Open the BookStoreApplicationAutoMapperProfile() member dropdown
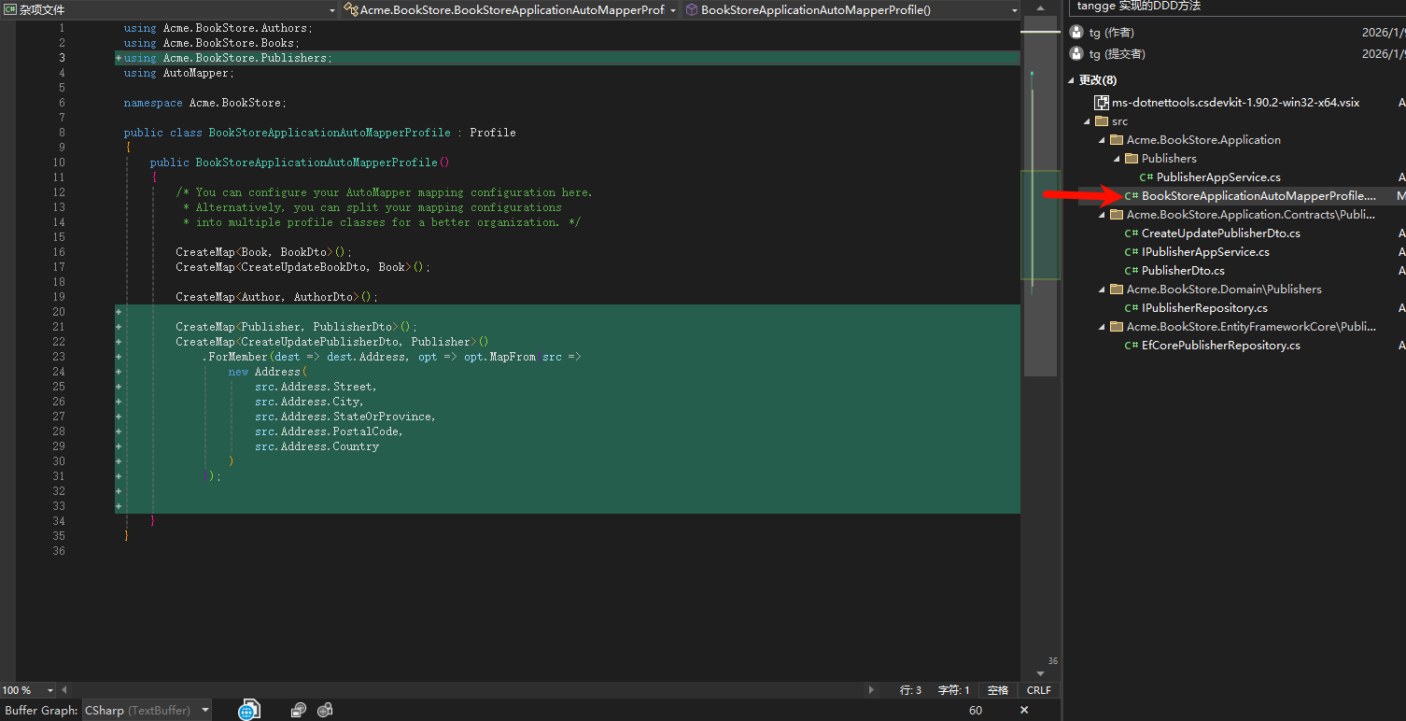The image size is (1406, 721). pyautogui.click(x=851, y=9)
